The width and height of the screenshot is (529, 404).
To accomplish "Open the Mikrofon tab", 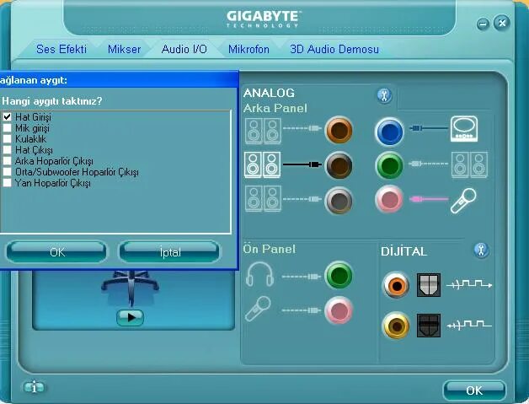I will 248,49.
